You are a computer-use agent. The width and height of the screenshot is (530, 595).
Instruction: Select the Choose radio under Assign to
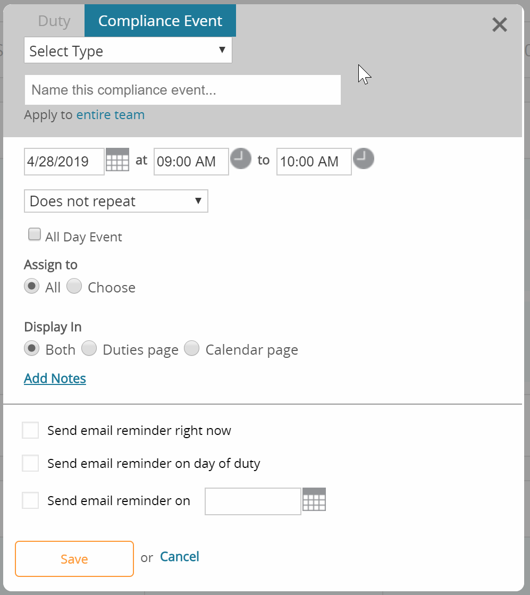pyautogui.click(x=74, y=286)
